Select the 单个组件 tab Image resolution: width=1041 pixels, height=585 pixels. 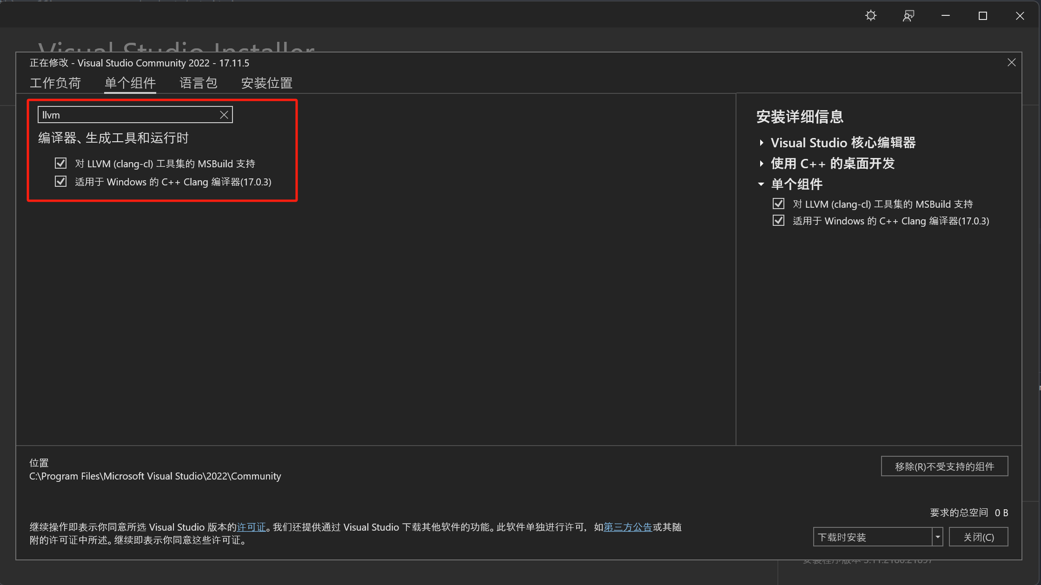(130, 83)
